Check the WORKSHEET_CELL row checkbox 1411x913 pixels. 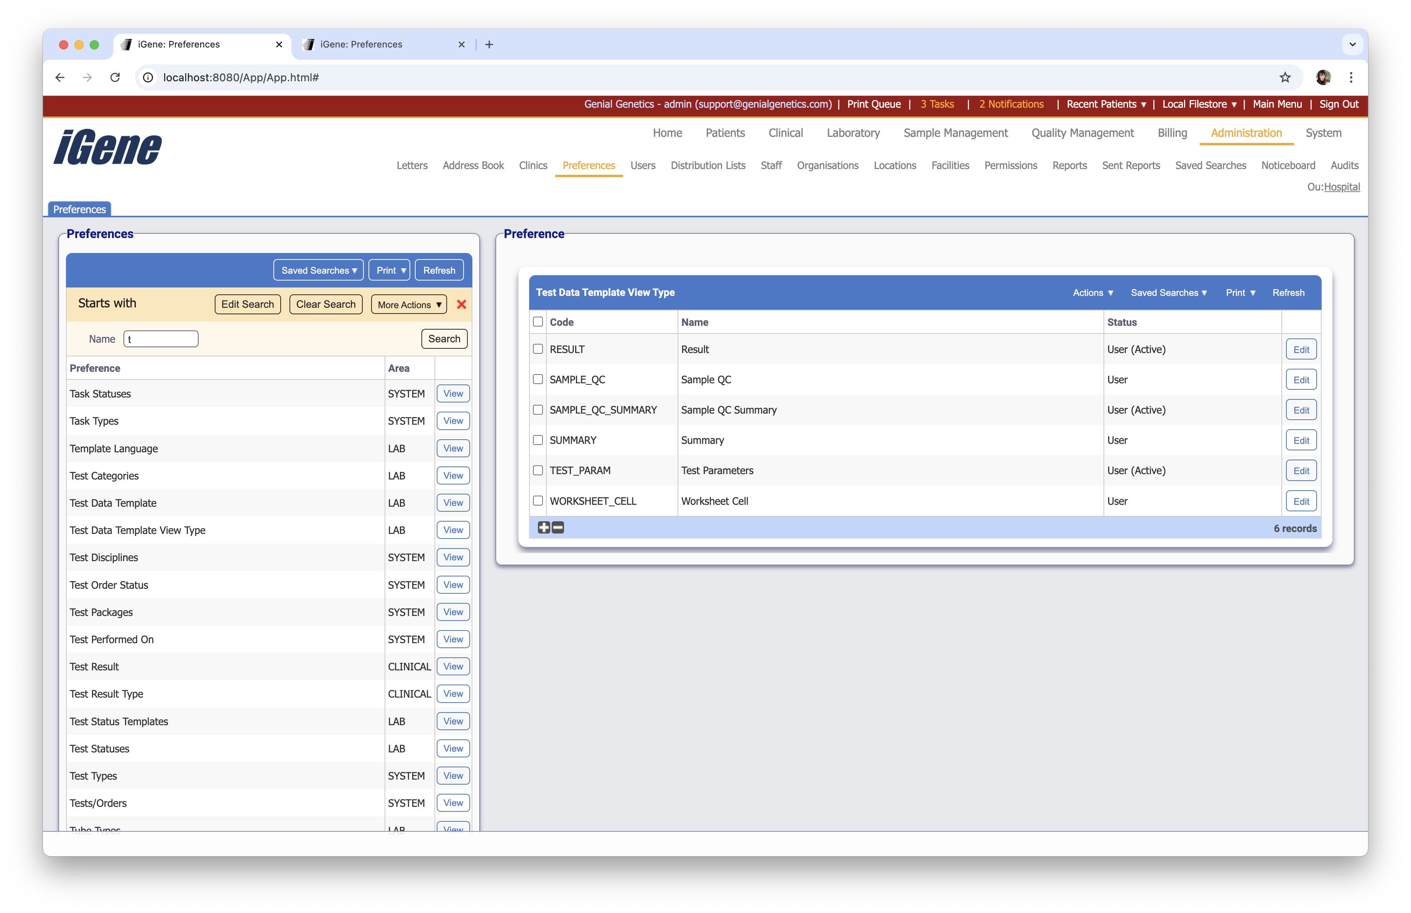point(538,501)
